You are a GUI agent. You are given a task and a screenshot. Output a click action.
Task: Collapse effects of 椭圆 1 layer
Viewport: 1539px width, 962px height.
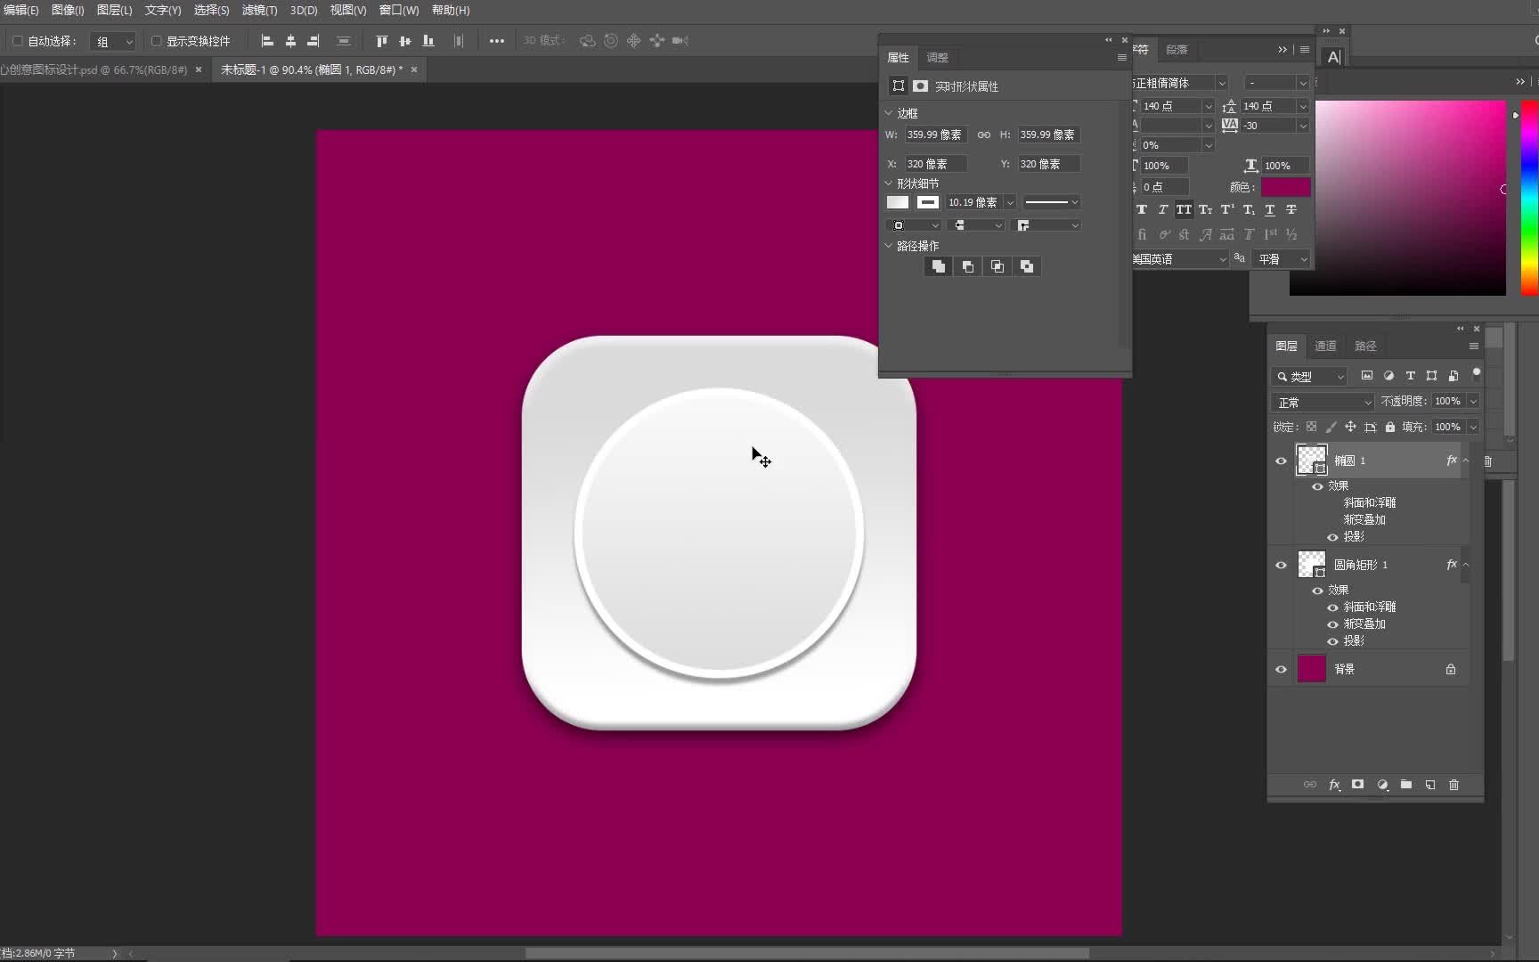pyautogui.click(x=1466, y=461)
